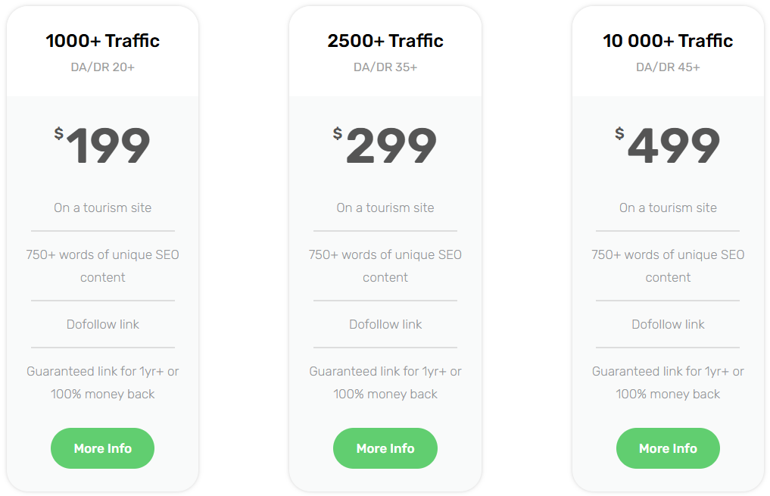Select the $499 price text
This screenshot has width=770, height=496.
coord(667,145)
